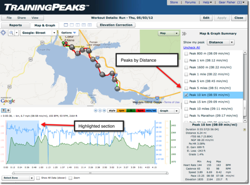Switch graph axis to D distance mode
This screenshot has width=250, height=185.
(x=8, y=110)
